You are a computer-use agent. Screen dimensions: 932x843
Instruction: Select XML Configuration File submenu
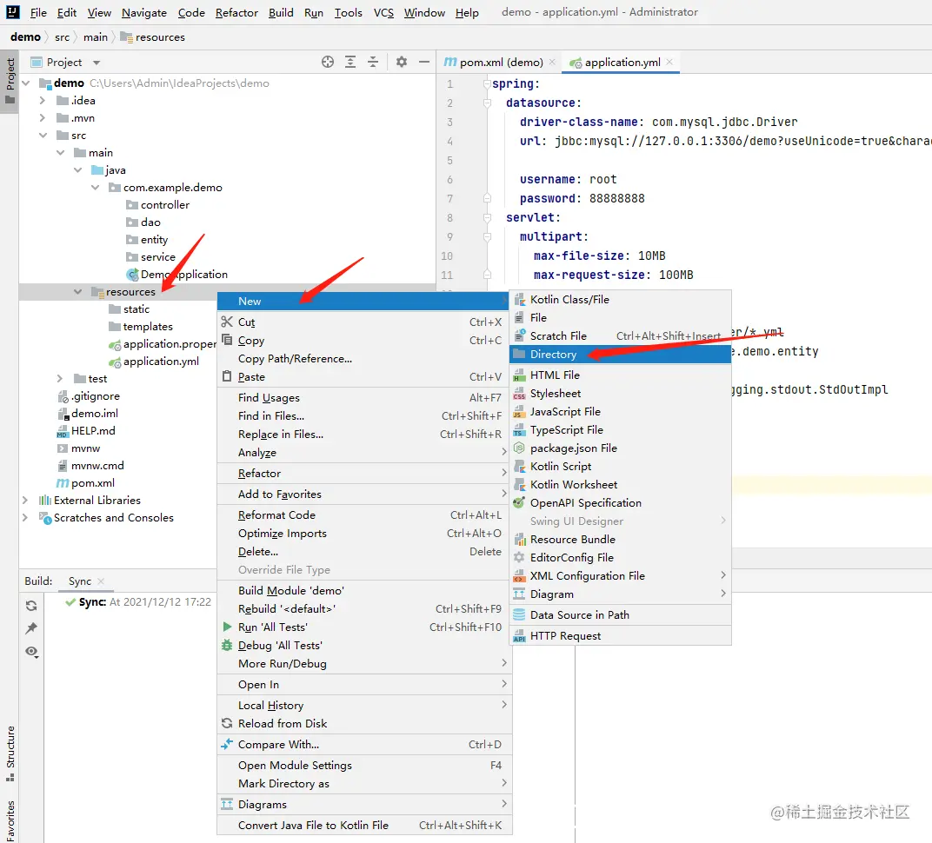(620, 575)
